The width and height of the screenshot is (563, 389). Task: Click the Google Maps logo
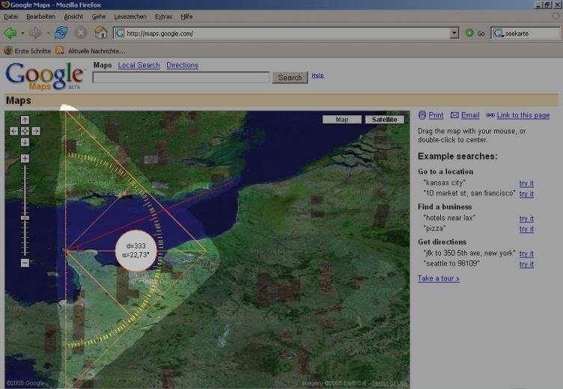(44, 76)
